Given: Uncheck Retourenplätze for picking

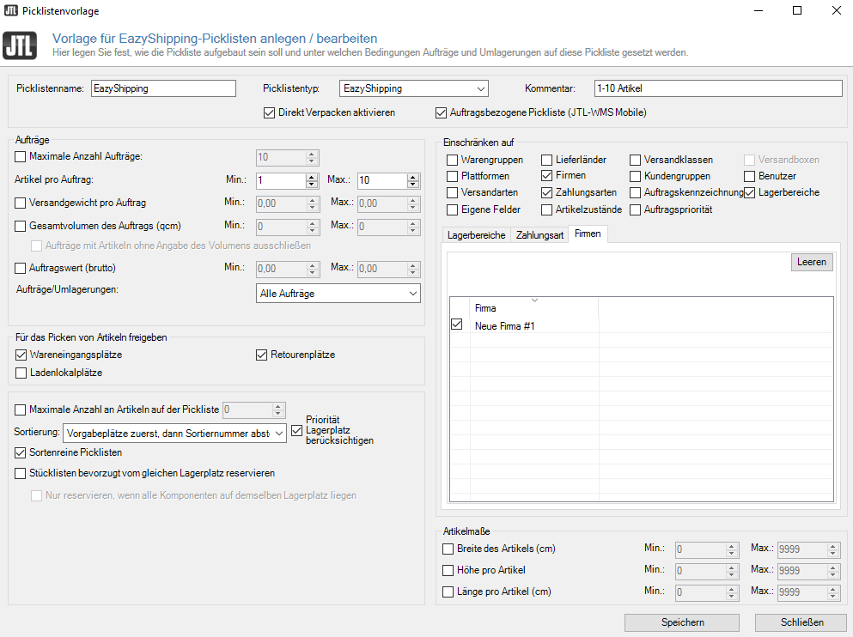Looking at the screenshot, I should click(261, 355).
